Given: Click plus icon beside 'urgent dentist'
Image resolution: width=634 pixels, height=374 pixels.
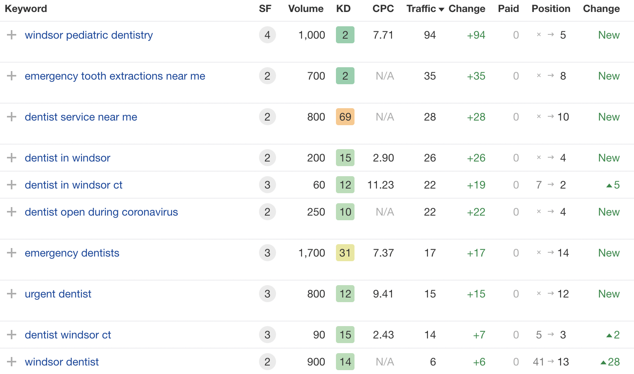Looking at the screenshot, I should coord(12,294).
